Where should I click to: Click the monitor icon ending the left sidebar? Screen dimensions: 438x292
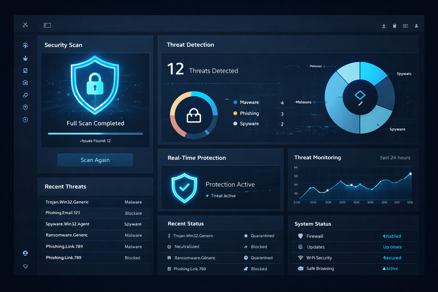(x=25, y=266)
